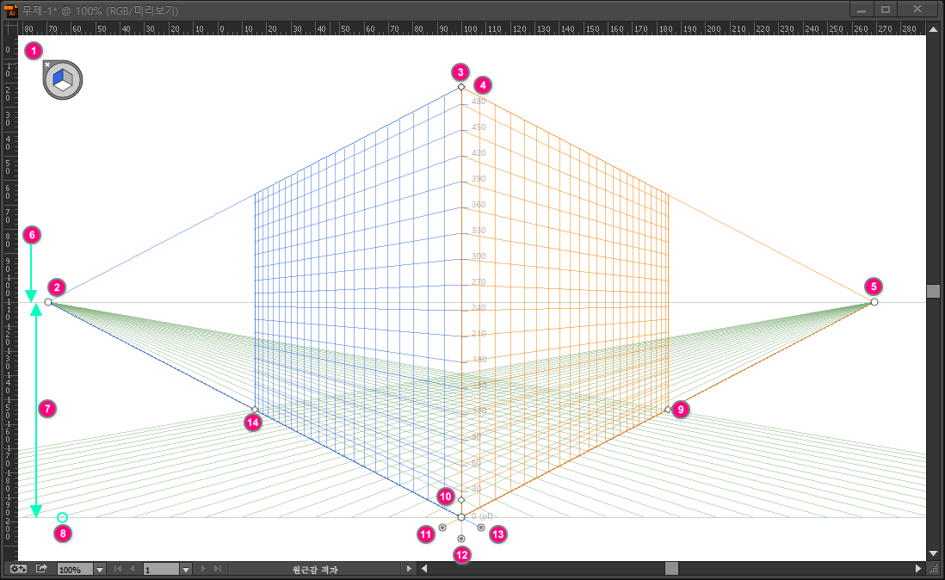Click the 100% zoom input field
This screenshot has height=580, width=945.
[x=76, y=570]
